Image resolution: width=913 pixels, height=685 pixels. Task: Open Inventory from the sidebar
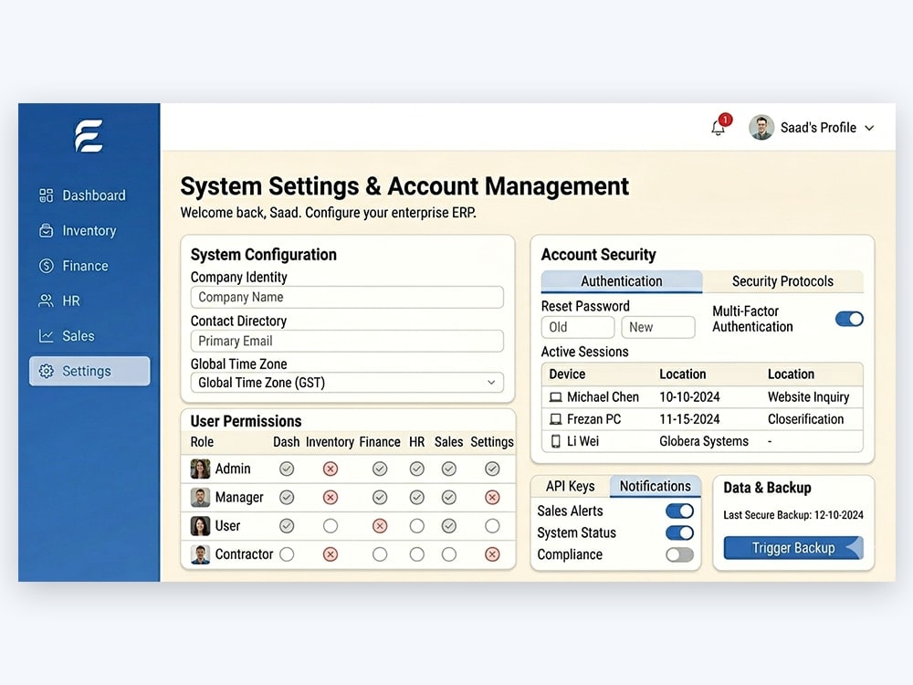pyautogui.click(x=89, y=231)
